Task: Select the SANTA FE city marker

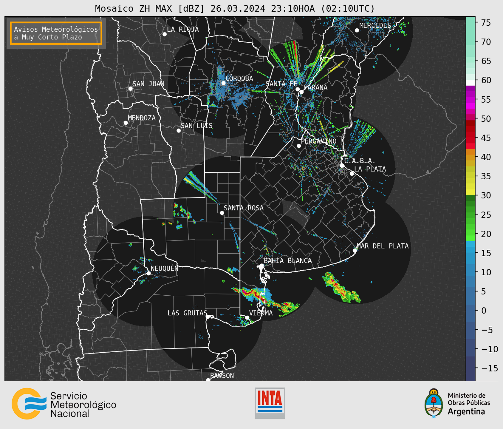Action: tap(298, 89)
